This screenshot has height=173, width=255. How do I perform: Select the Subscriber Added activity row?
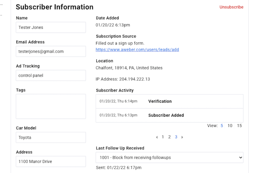pyautogui.click(x=170, y=115)
